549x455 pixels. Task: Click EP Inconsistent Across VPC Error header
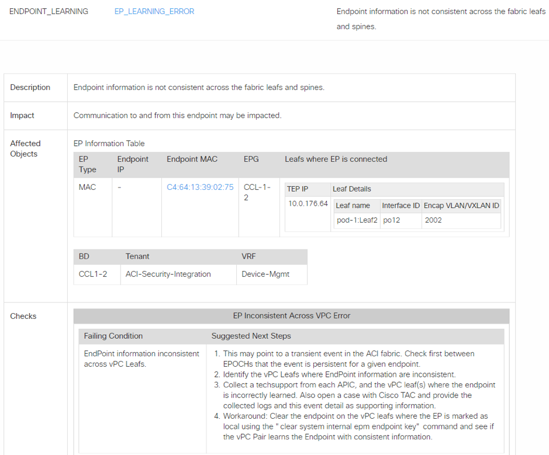click(x=291, y=315)
